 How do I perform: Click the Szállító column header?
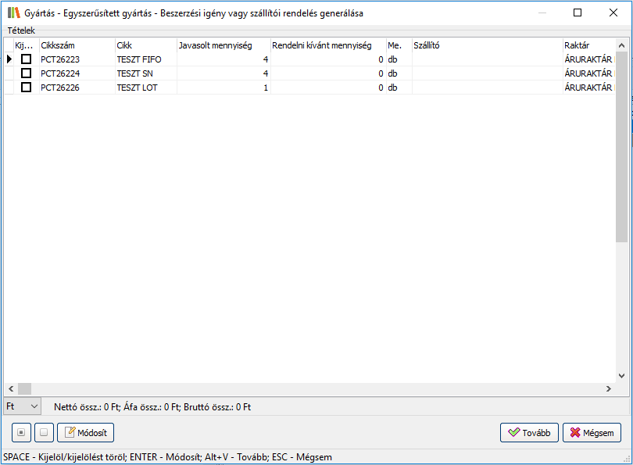click(x=486, y=45)
